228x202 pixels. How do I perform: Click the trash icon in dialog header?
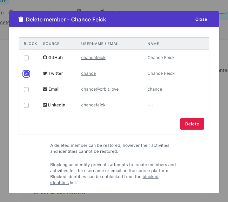click(x=21, y=20)
